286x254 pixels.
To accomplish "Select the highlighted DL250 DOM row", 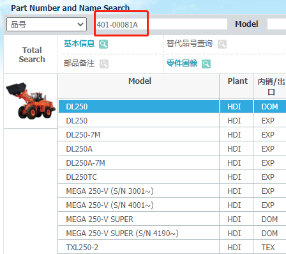I will pos(172,106).
